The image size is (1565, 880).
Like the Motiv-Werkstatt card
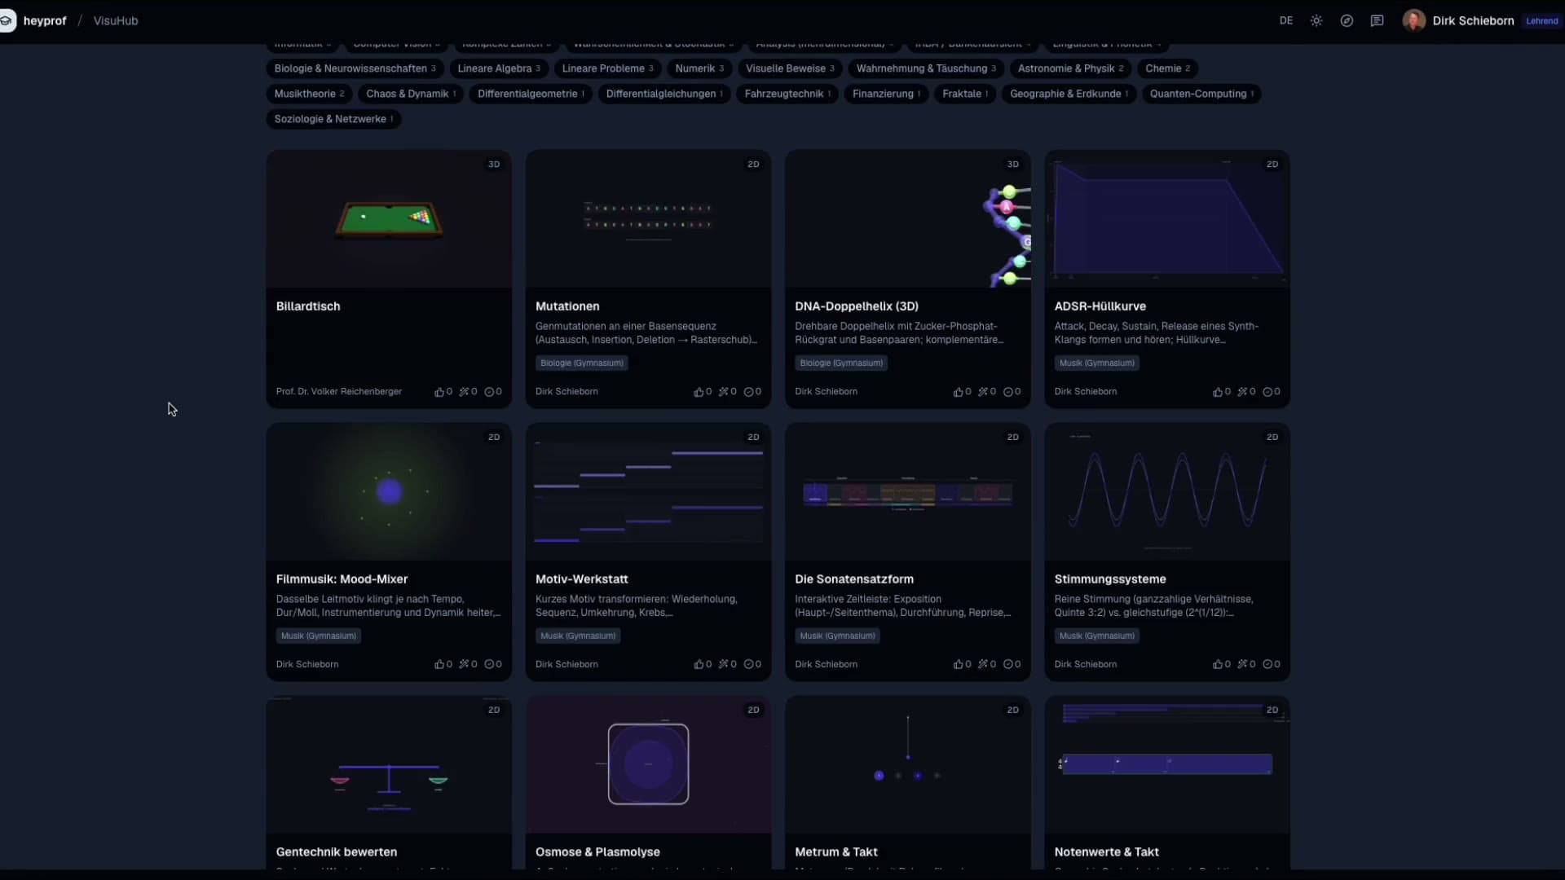point(699,665)
